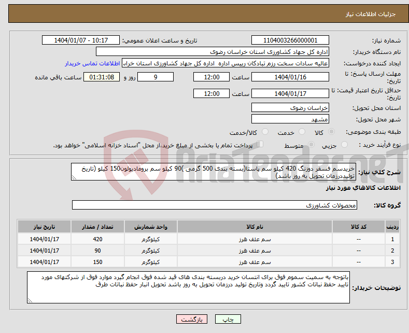Click the buyer notes textarea resize handle
Screen dimensions: 409x333
tap(30, 300)
